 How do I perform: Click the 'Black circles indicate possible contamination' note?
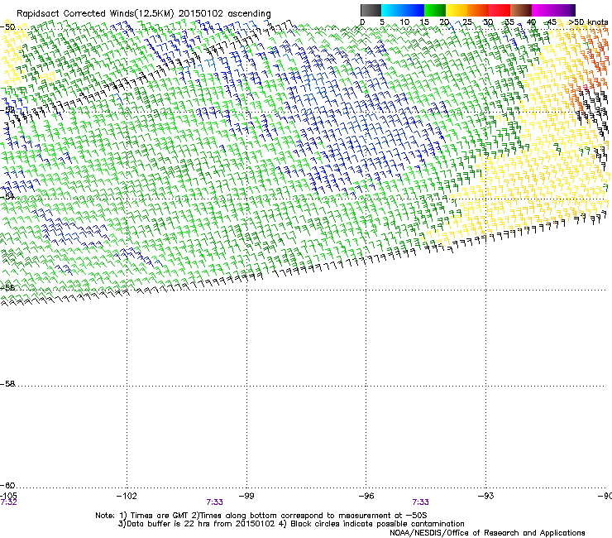[x=377, y=524]
